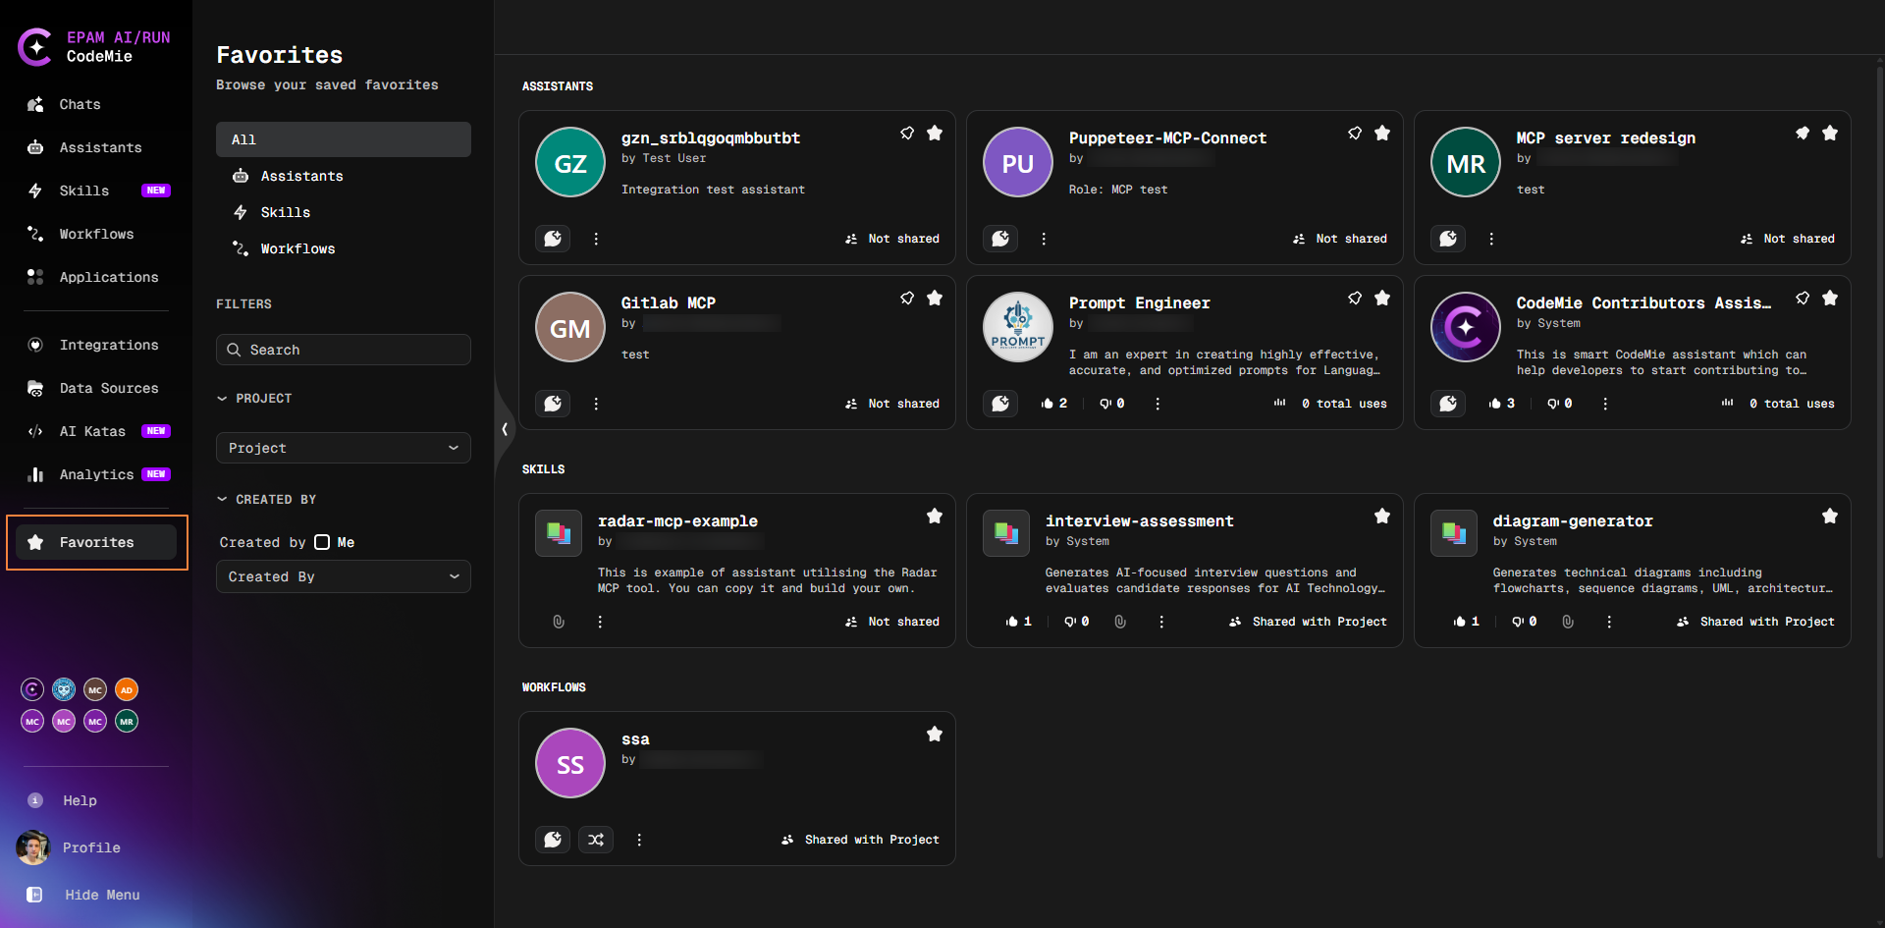Viewport: 1885px width, 928px height.
Task: Open more options for MCP server redesign
Action: coord(1491,239)
